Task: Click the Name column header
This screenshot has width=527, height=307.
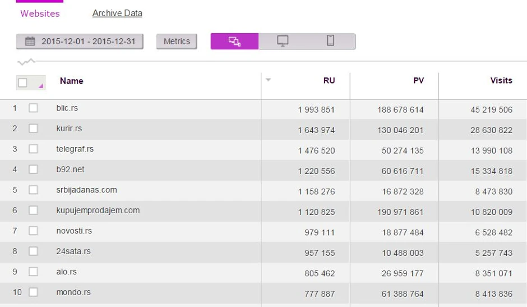Action: pos(71,81)
